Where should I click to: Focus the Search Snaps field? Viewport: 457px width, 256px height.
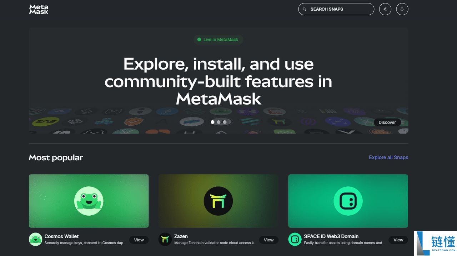click(336, 9)
